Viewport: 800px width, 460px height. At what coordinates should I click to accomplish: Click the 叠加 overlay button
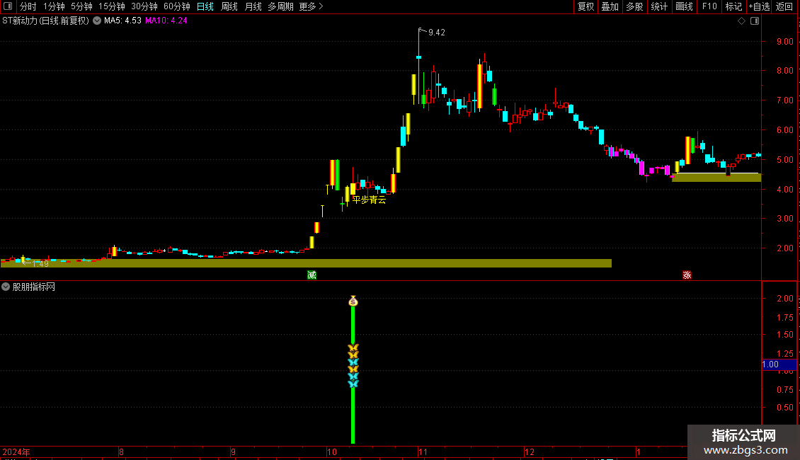click(x=610, y=6)
